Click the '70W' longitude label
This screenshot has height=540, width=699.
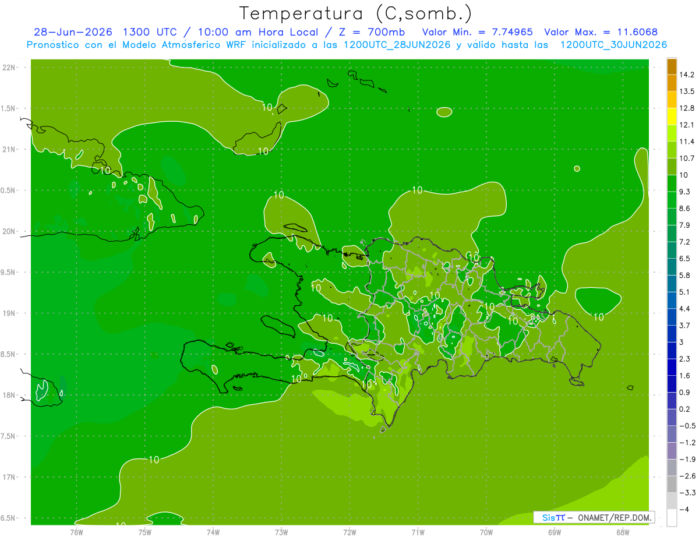(486, 532)
